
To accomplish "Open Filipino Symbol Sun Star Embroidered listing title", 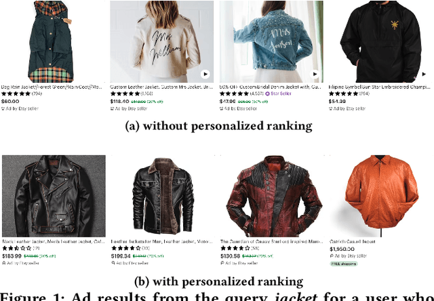I will [x=380, y=87].
